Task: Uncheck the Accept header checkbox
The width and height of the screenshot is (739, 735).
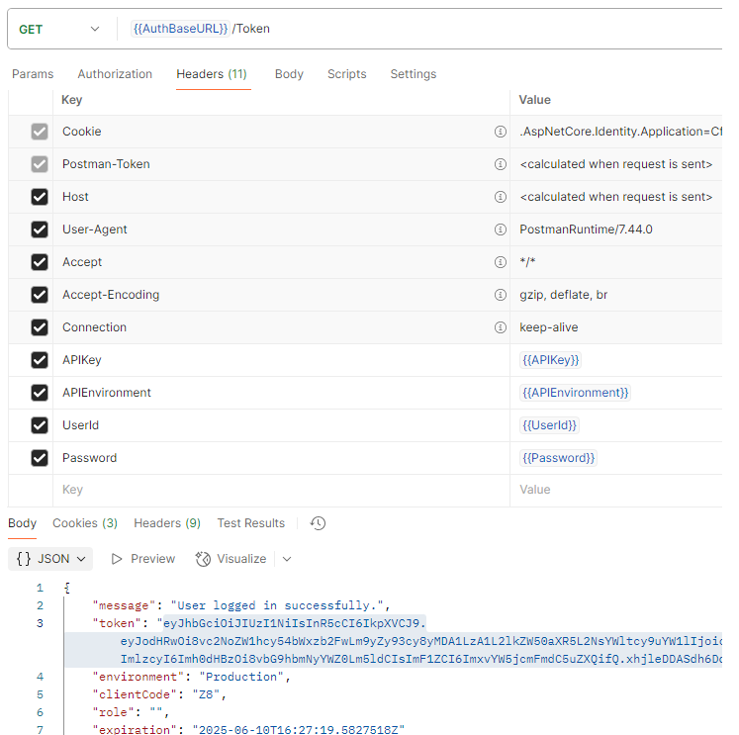Action: (40, 262)
